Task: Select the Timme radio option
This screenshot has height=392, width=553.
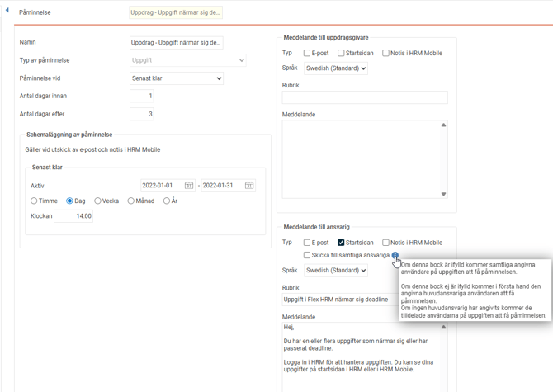Action: (x=34, y=201)
